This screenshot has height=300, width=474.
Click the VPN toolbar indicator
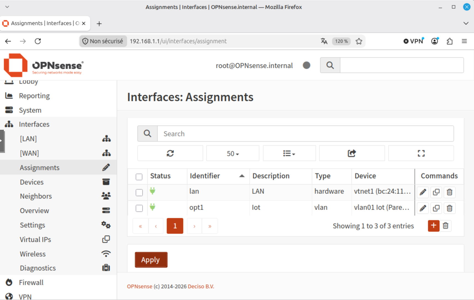(x=413, y=41)
